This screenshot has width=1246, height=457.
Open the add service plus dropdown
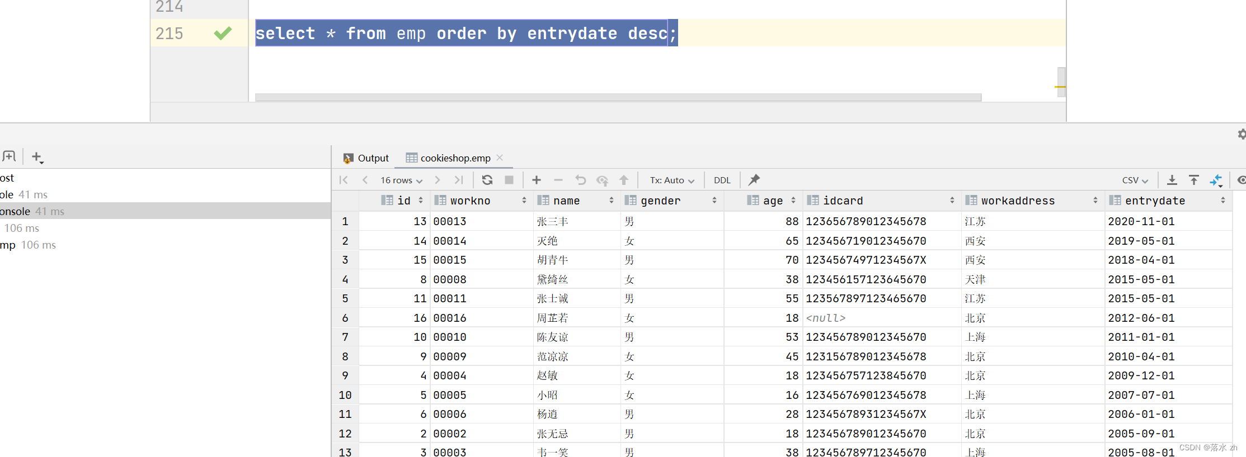pos(37,158)
